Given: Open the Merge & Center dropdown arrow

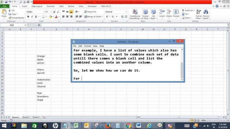Looking at the screenshot, I should (102, 17).
